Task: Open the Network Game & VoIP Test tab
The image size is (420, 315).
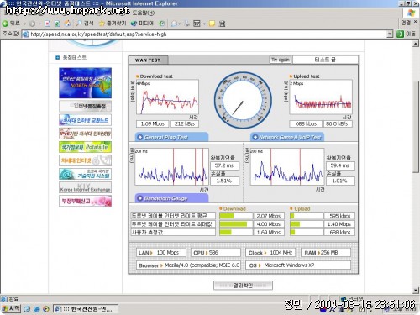Action: click(x=287, y=137)
